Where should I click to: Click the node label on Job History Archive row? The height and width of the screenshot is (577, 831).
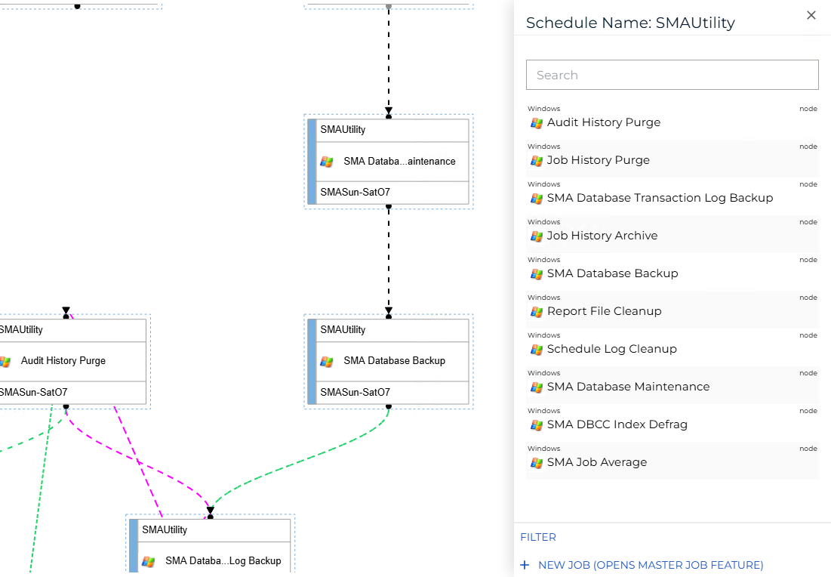(808, 222)
